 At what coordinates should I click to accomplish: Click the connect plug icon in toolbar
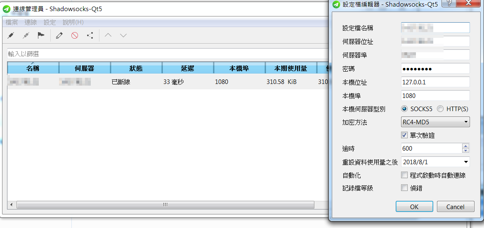[11, 35]
